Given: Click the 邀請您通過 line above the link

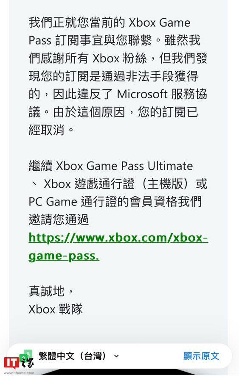Looking at the screenshot, I should click(x=59, y=220).
